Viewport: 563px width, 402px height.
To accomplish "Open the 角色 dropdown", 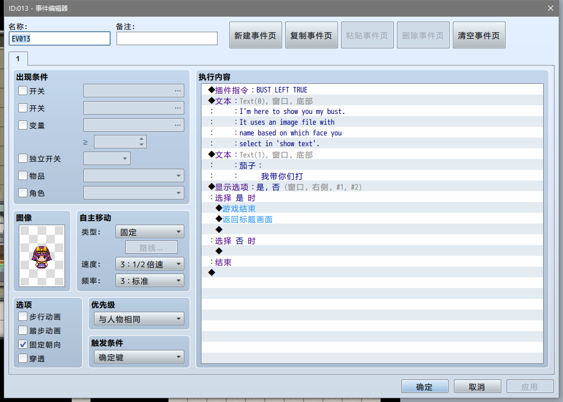I will click(x=134, y=193).
